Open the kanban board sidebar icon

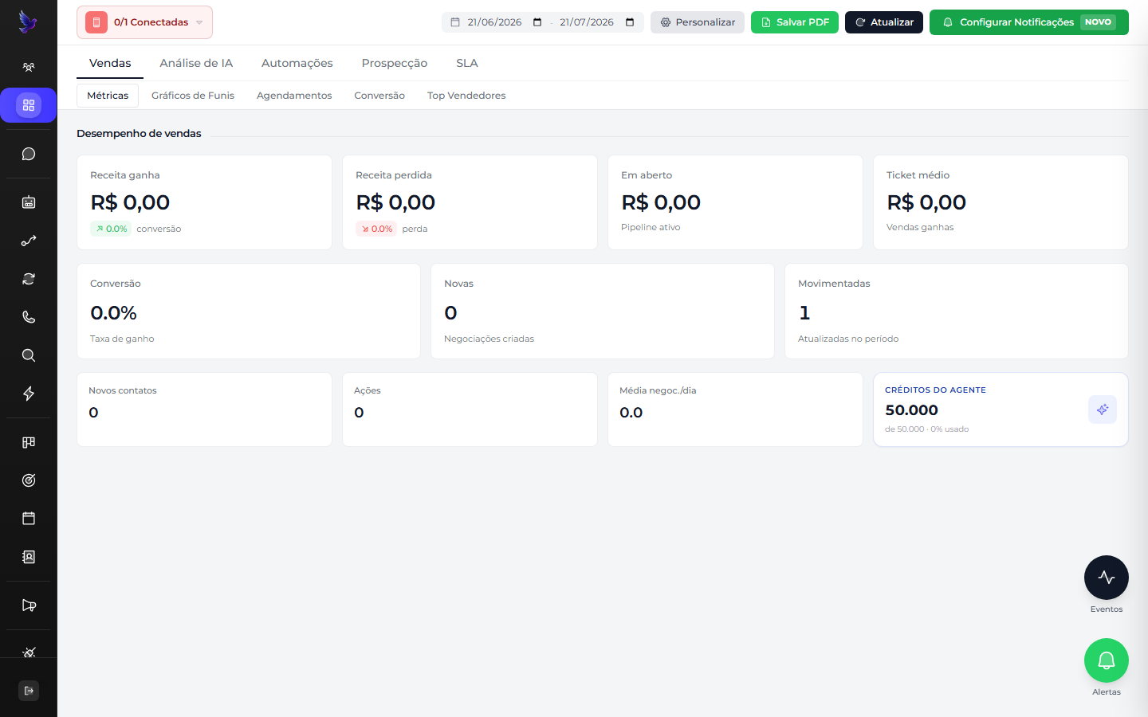29,442
